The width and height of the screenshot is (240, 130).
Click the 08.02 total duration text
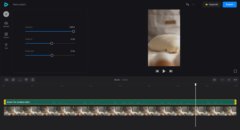pos(125,80)
